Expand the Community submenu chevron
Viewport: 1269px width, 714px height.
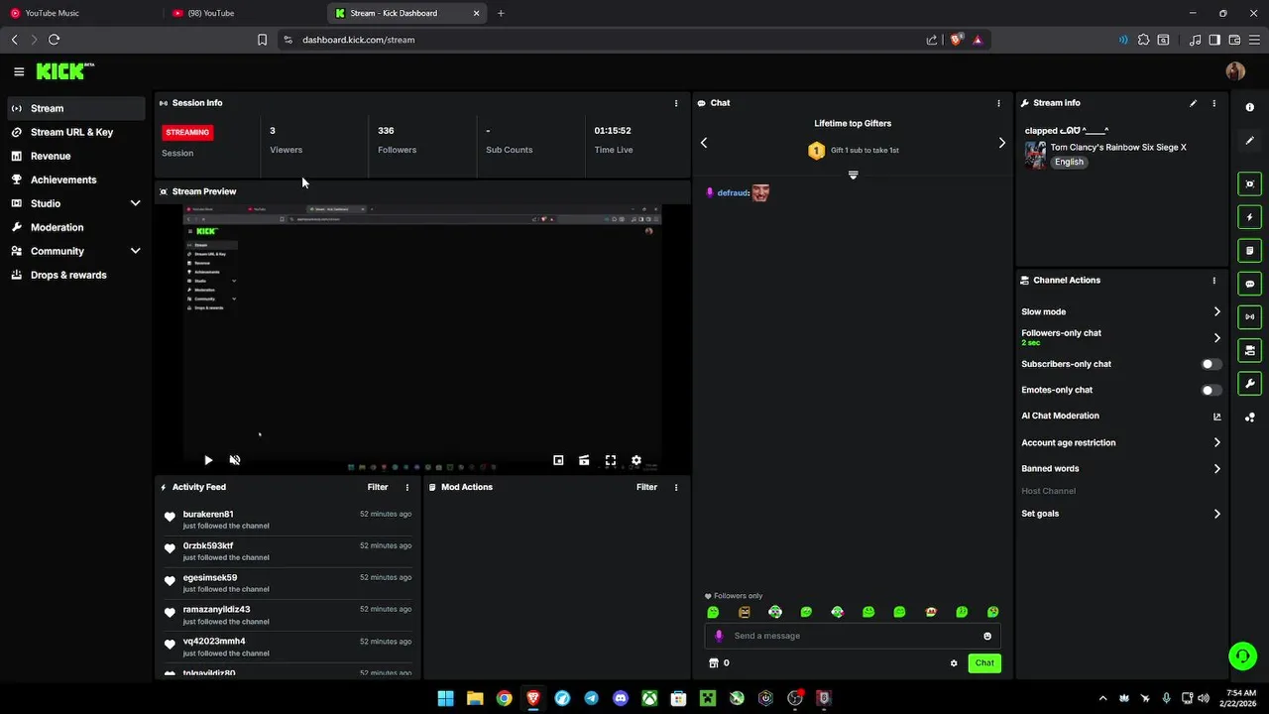tap(136, 251)
